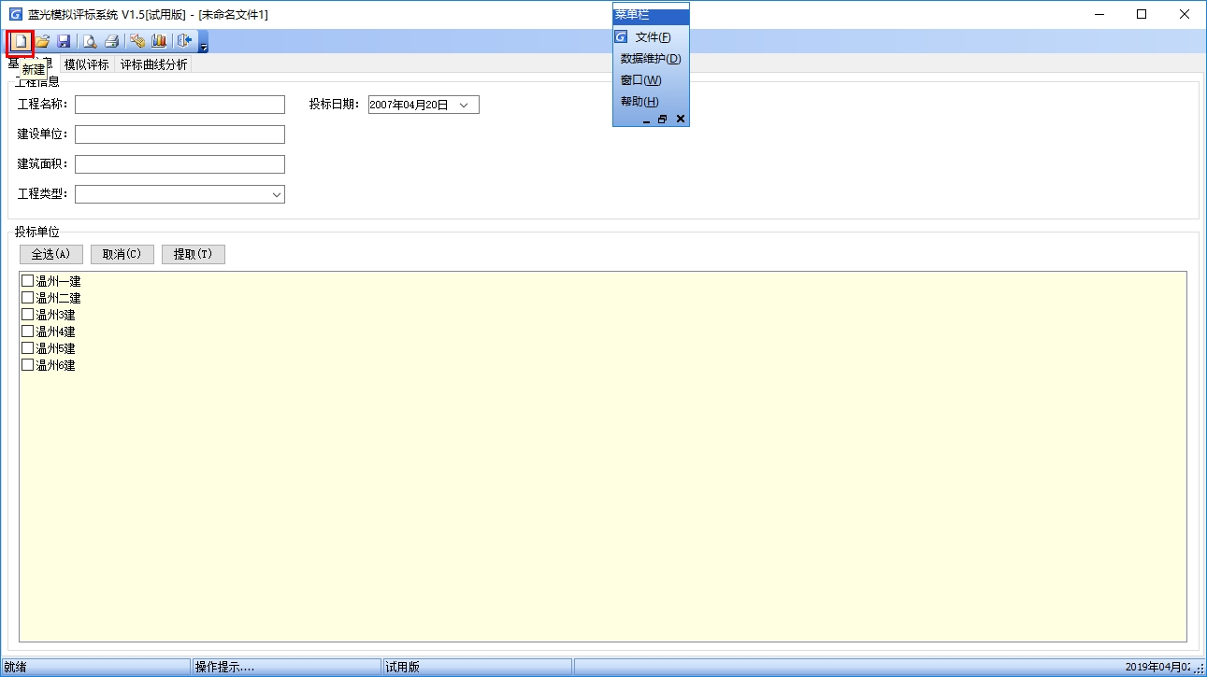Check the 温州6建 checkbox
1207x677 pixels.
27,365
